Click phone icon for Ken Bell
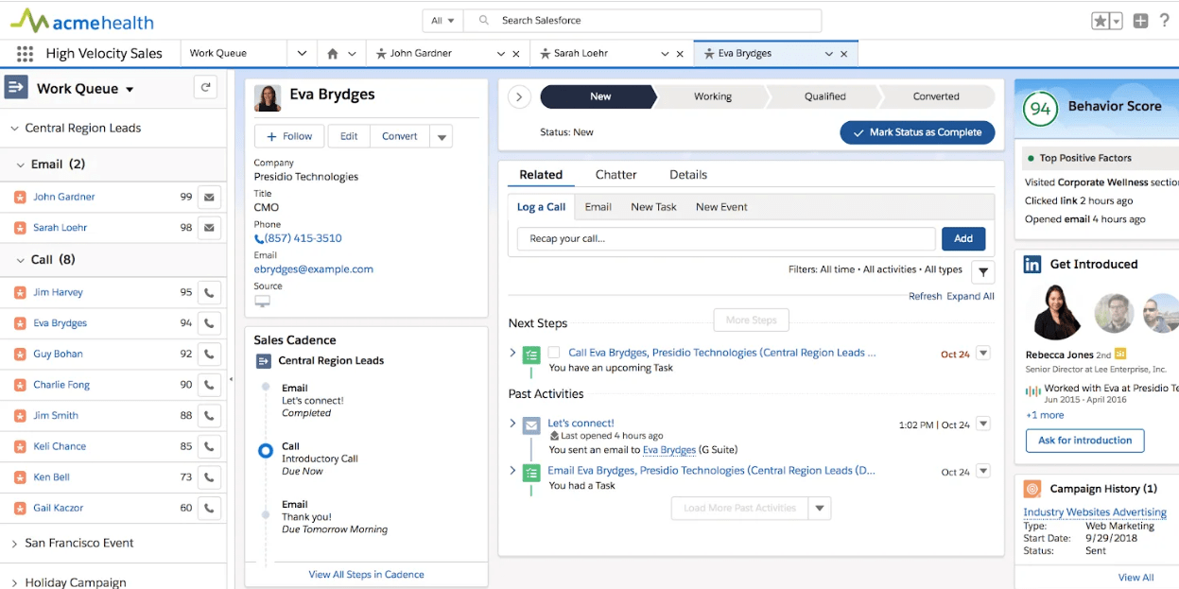1179x589 pixels. point(209,477)
